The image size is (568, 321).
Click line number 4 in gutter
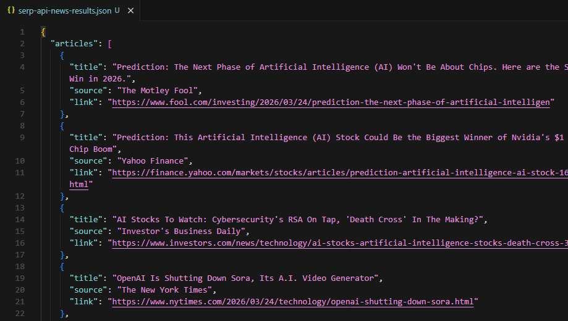click(x=22, y=67)
